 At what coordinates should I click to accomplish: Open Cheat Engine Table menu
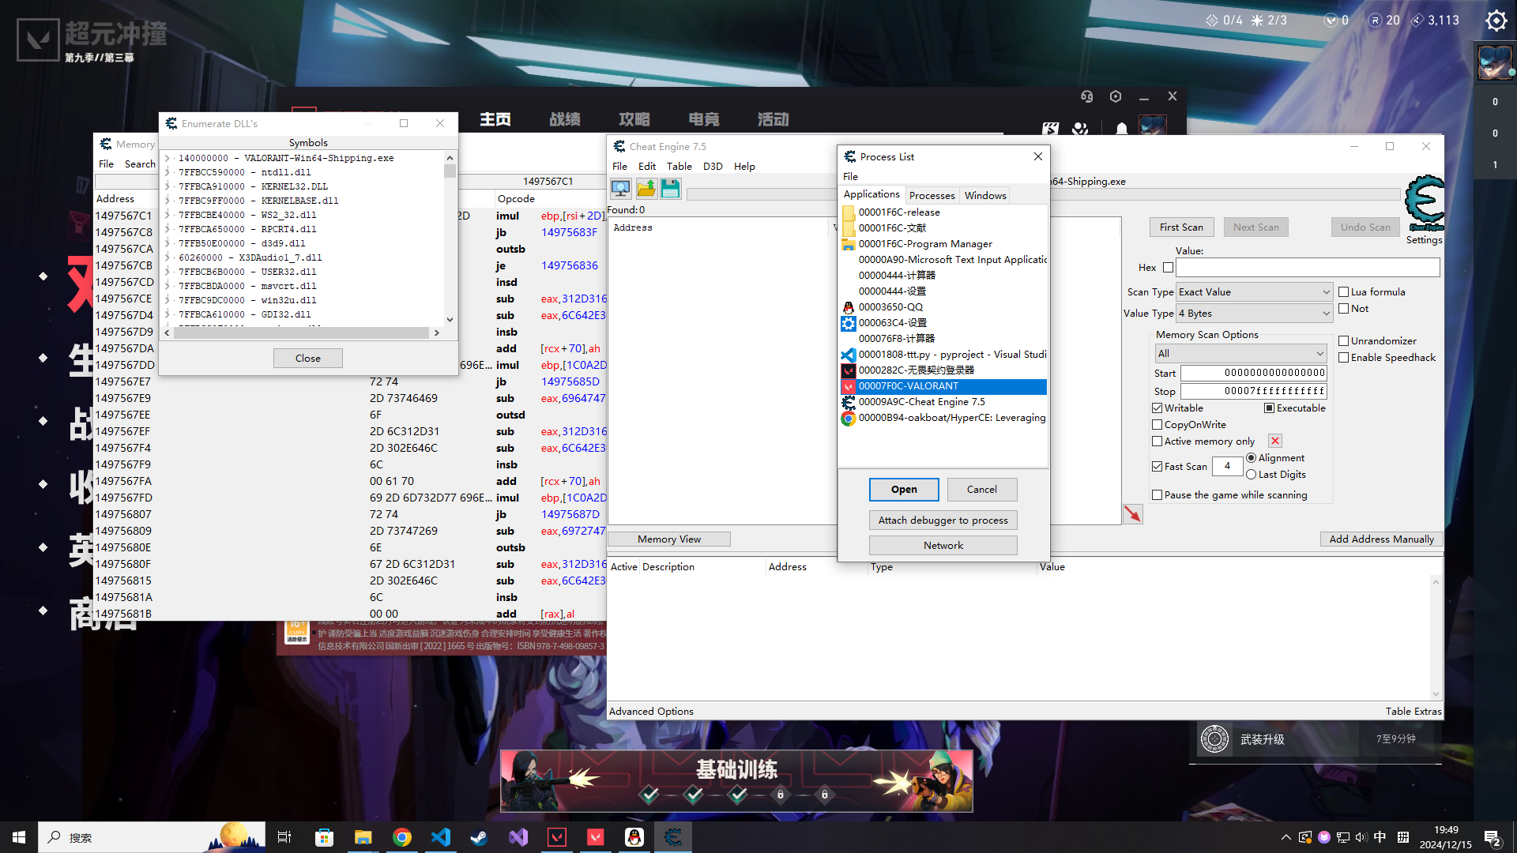[679, 167]
